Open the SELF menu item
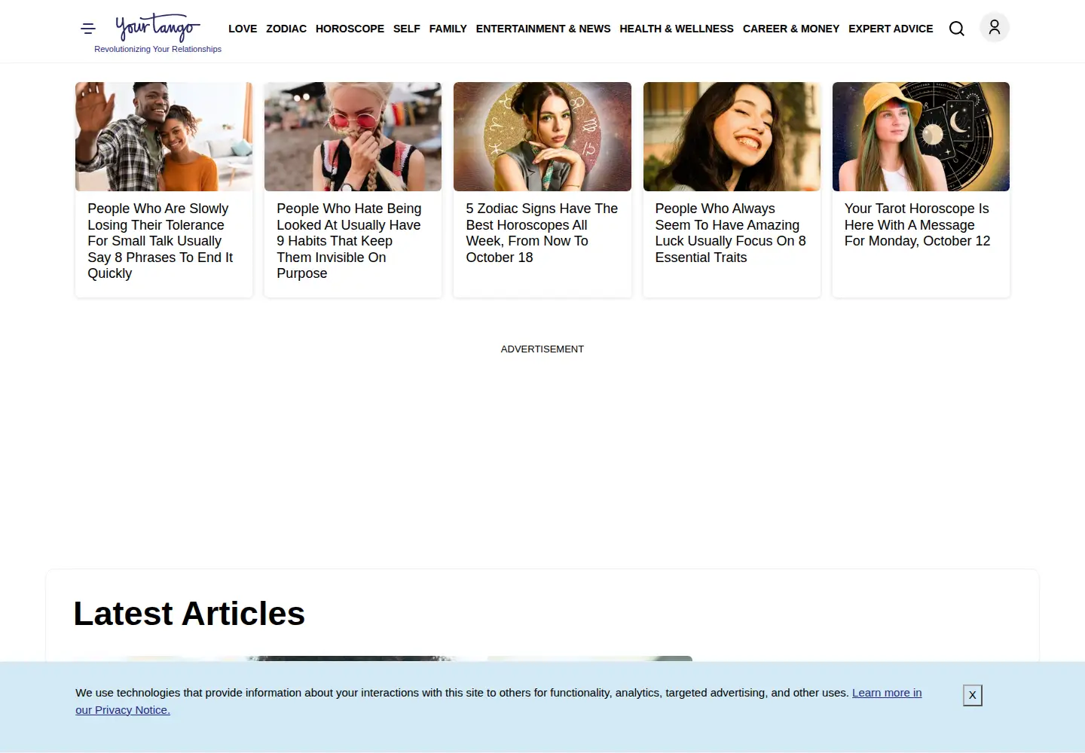The width and height of the screenshot is (1085, 753). click(407, 29)
